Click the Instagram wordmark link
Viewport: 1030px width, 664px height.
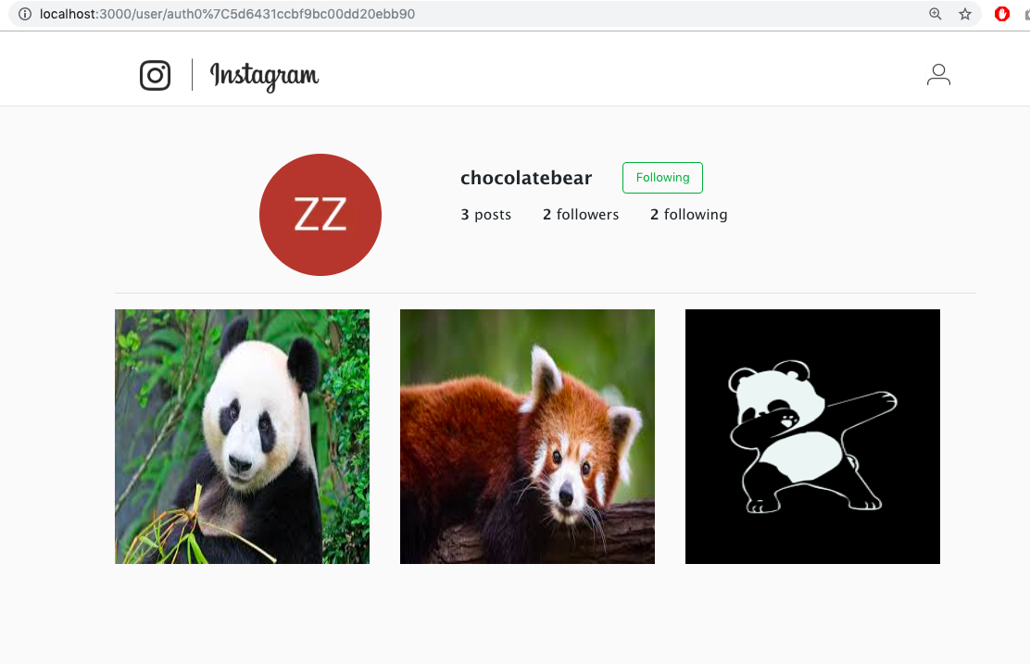tap(264, 76)
